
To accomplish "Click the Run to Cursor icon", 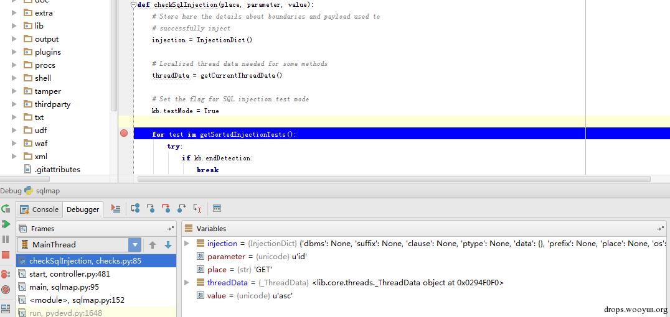I will click(197, 209).
